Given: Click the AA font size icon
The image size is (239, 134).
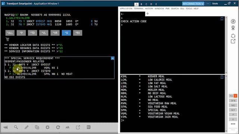Looking at the screenshot, I should (68, 127).
